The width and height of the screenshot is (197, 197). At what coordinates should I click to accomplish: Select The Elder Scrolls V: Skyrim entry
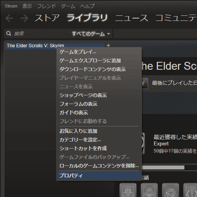click(55, 46)
